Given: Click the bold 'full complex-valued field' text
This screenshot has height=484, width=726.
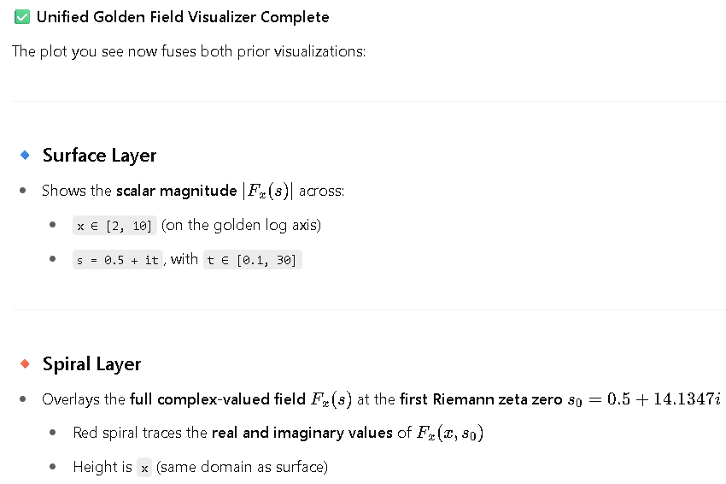Looking at the screenshot, I should point(218,399).
